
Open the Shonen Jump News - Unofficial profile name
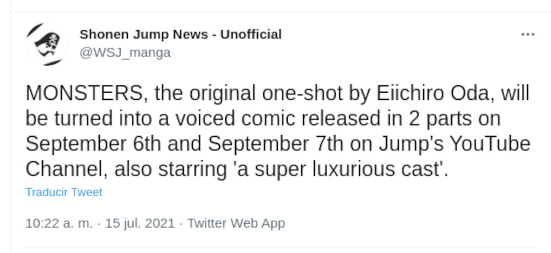(x=180, y=34)
